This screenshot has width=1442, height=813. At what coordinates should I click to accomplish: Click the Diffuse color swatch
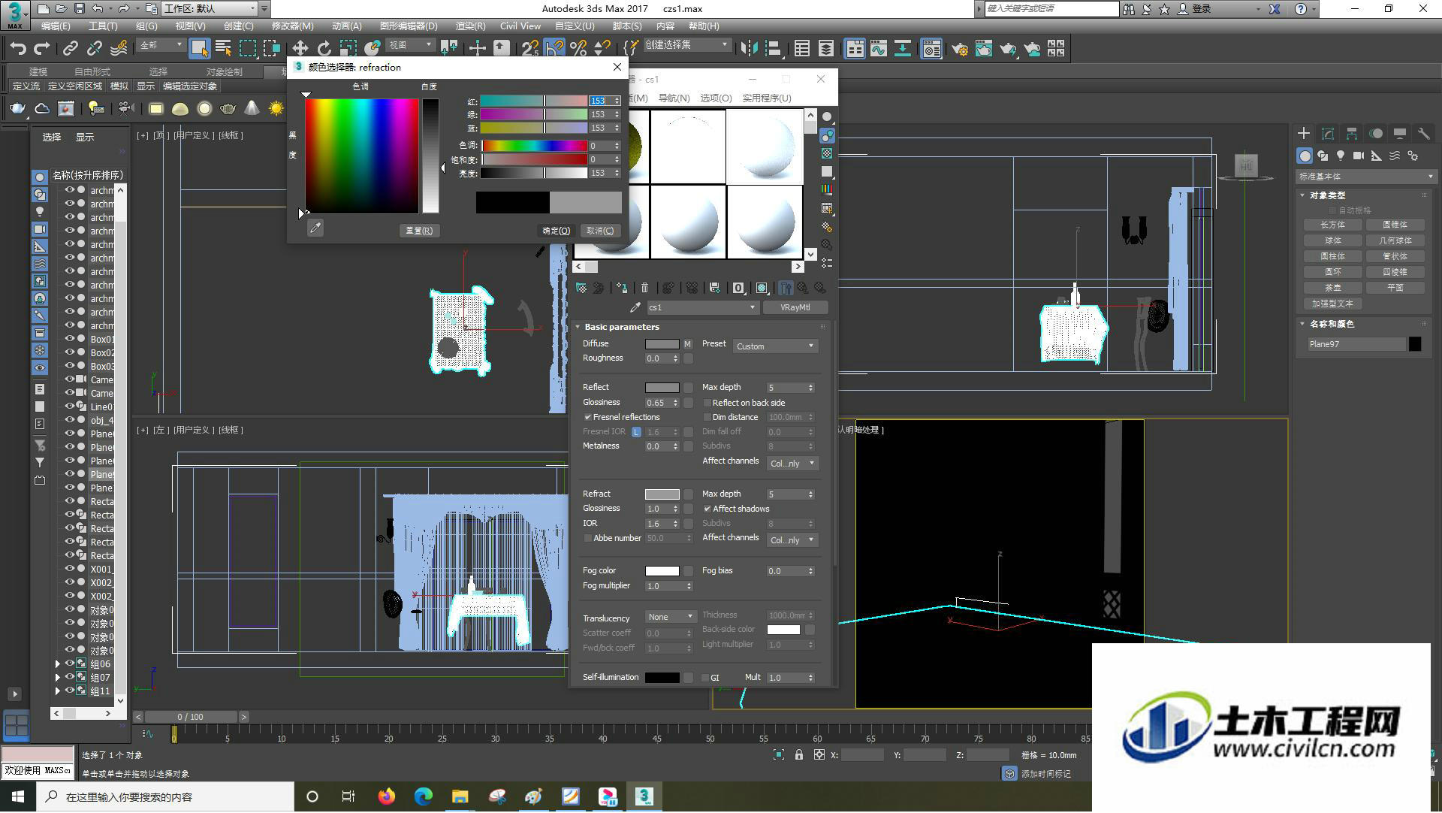[662, 344]
